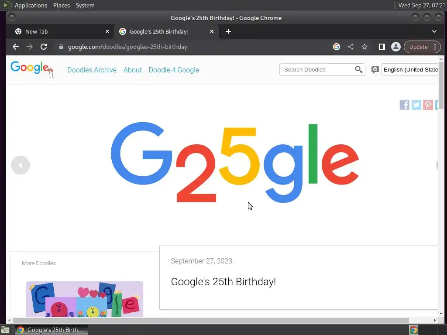Click the Google Doodles logo
This screenshot has width=447, height=335.
31,69
